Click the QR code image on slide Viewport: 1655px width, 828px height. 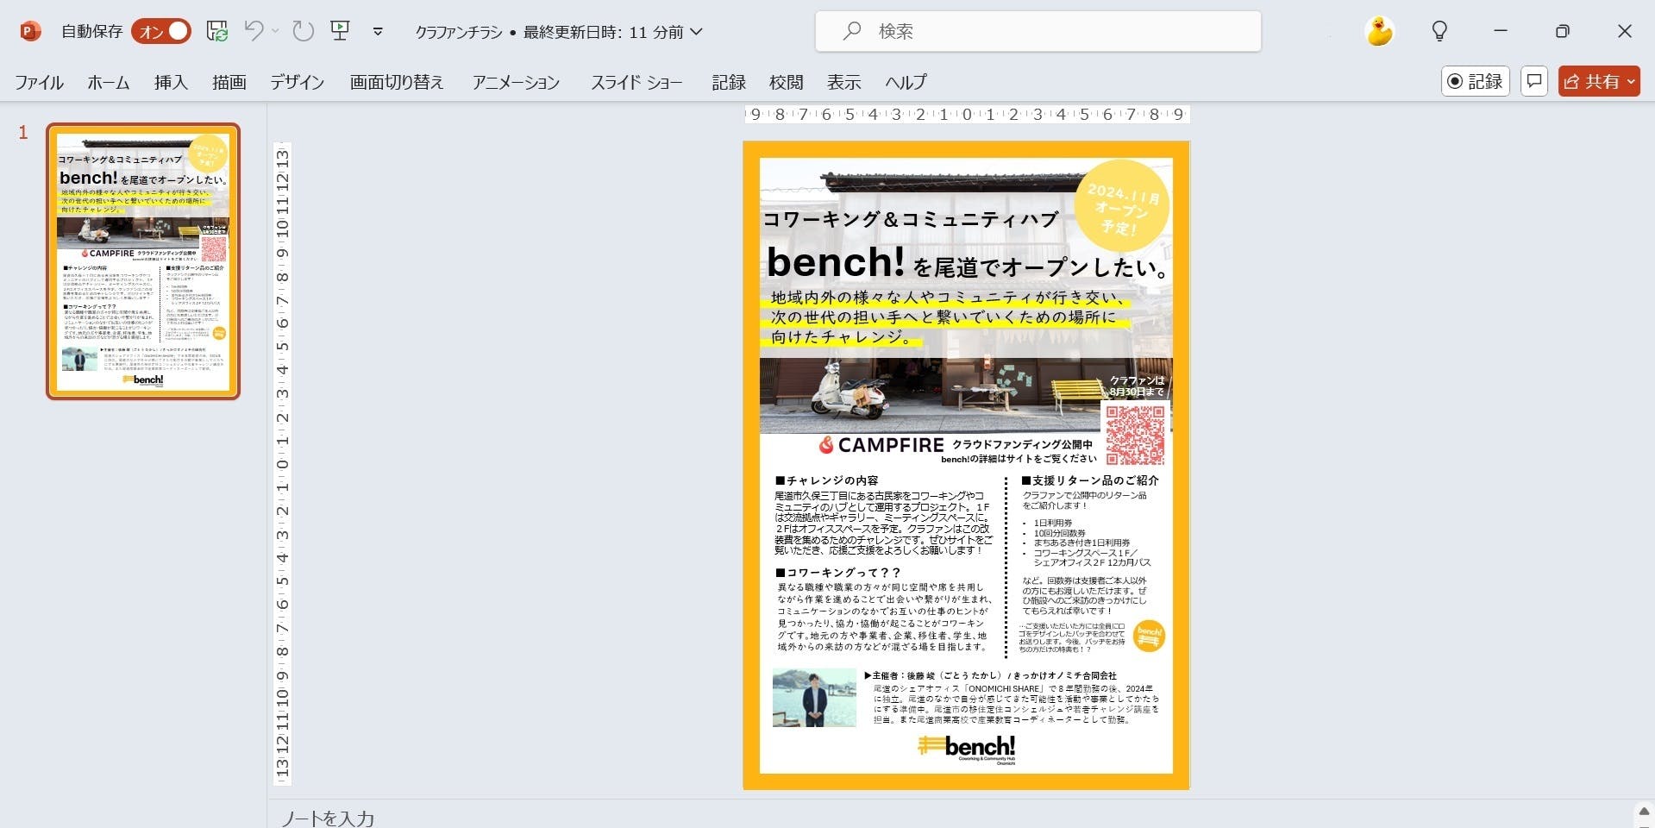[x=1135, y=436]
